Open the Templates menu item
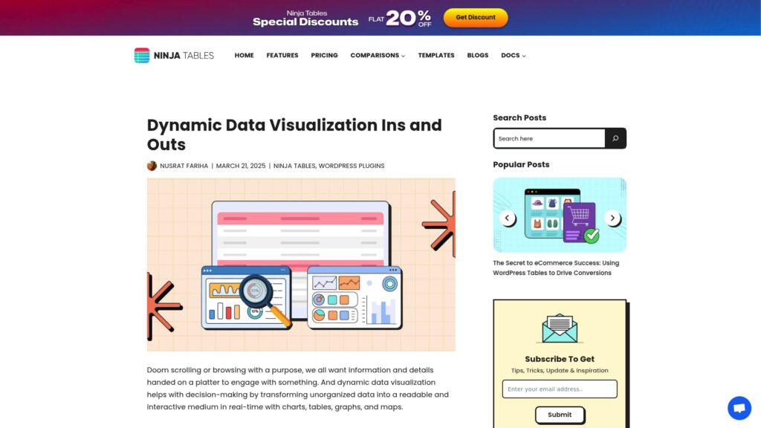The image size is (761, 428). [436, 55]
